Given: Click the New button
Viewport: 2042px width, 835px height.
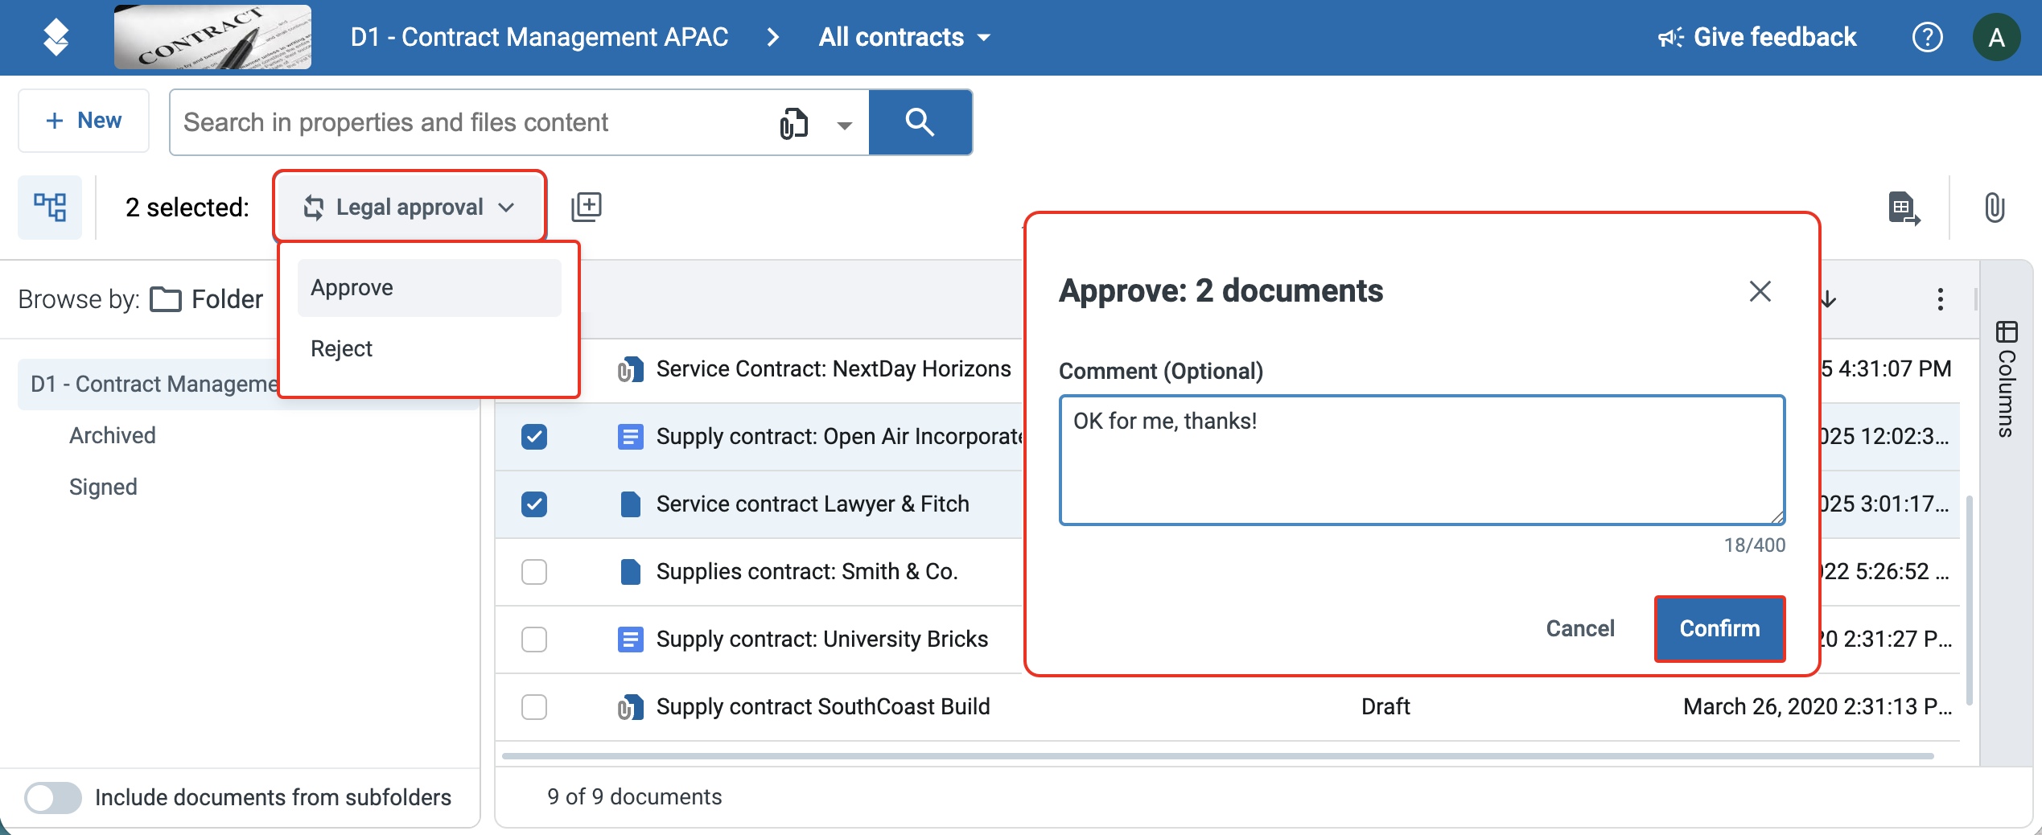Looking at the screenshot, I should pos(84,121).
